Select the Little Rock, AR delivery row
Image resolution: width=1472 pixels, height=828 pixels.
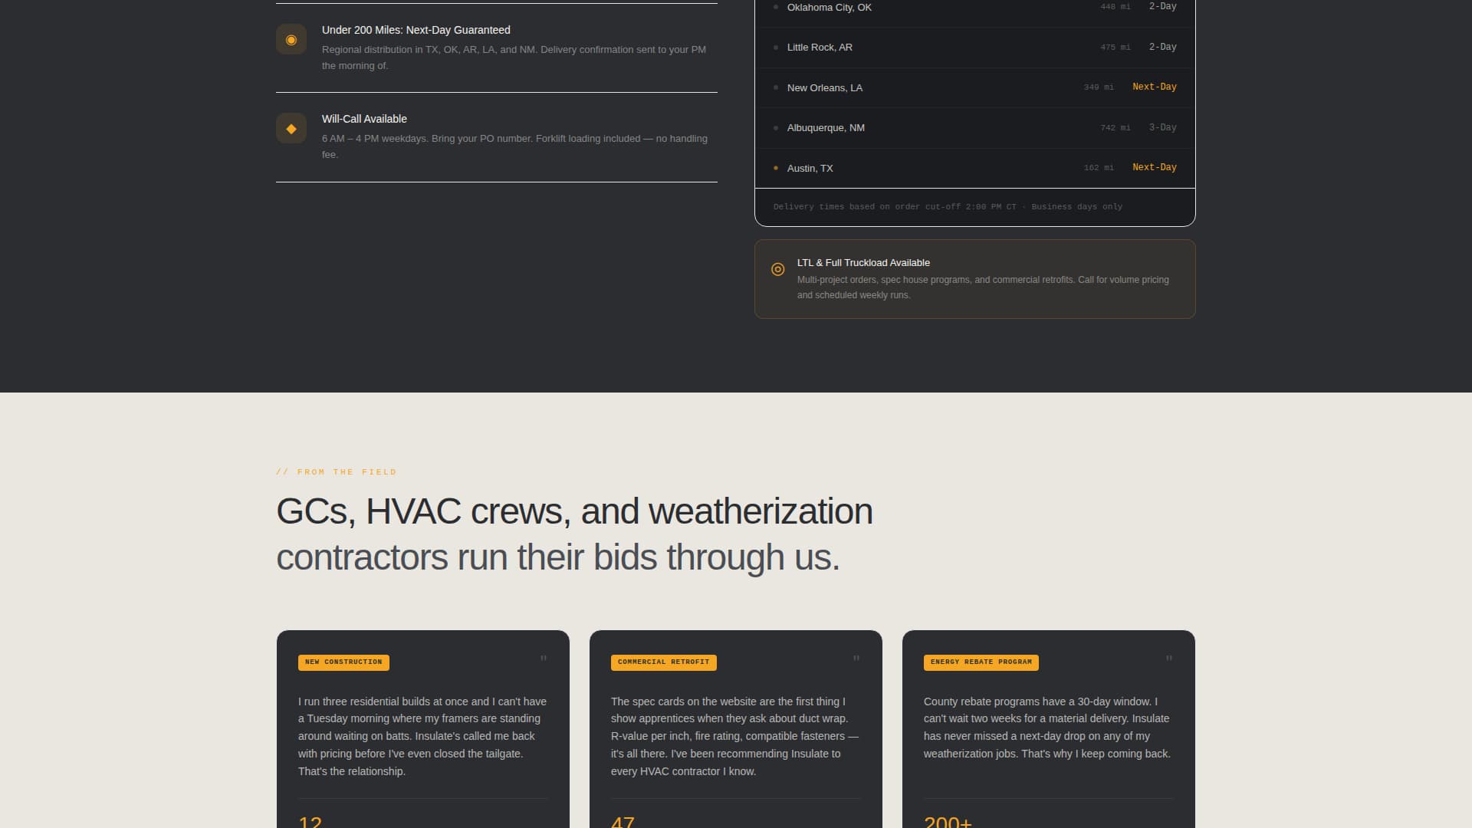pyautogui.click(x=974, y=47)
